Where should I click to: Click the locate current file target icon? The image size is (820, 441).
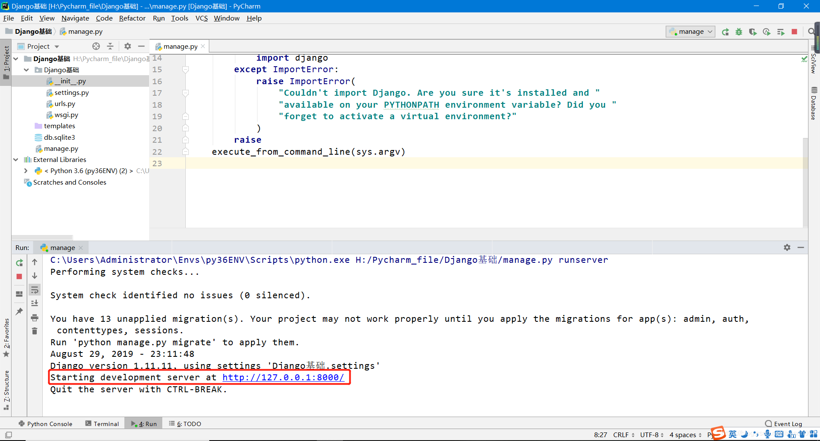tap(96, 46)
